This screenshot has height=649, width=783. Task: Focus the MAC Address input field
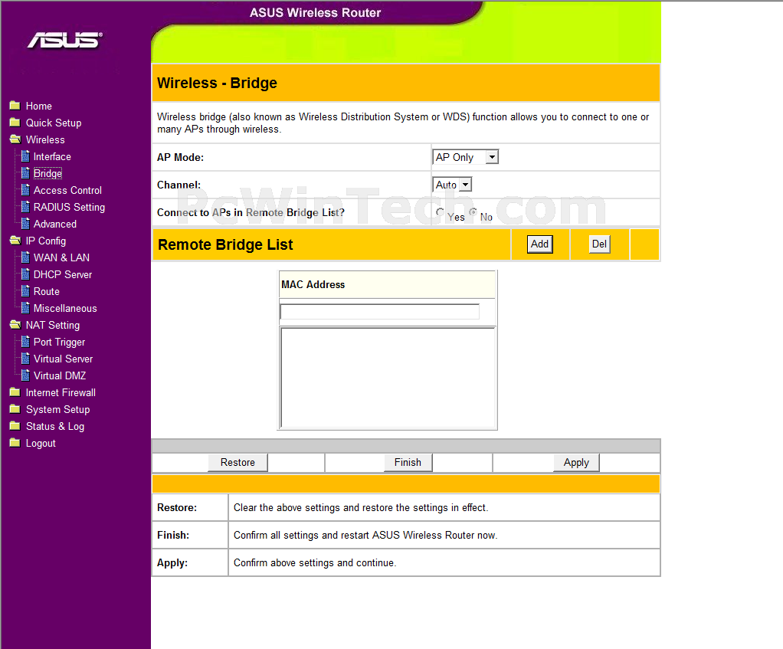click(379, 312)
